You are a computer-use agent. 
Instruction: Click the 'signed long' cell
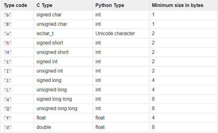click(x=49, y=80)
